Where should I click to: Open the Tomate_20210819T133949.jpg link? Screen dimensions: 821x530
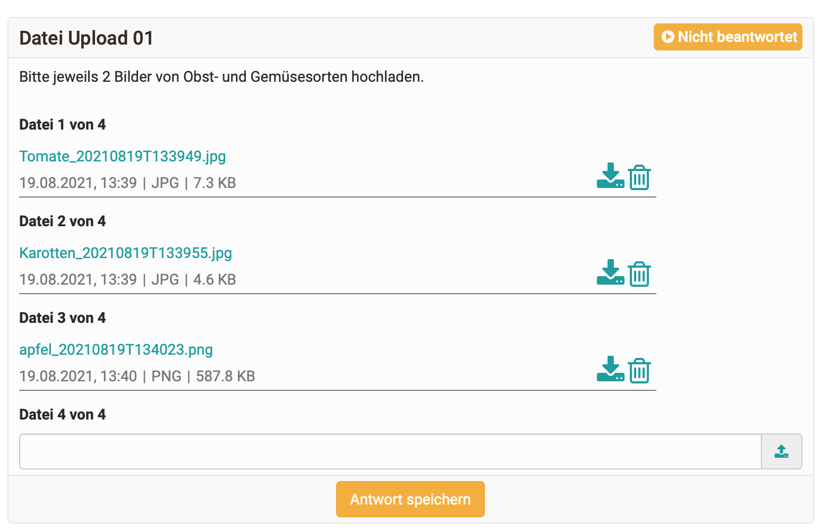pos(123,156)
